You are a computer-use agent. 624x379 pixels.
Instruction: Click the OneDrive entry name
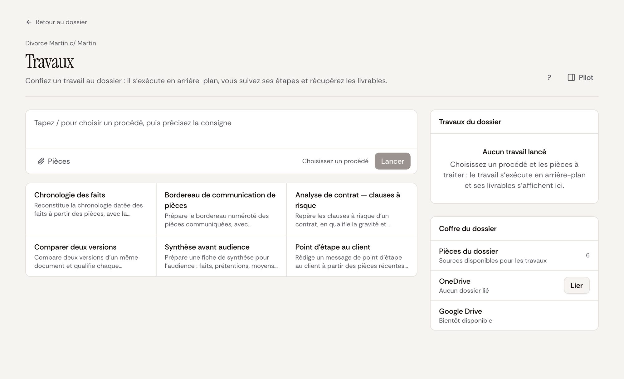(x=455, y=281)
